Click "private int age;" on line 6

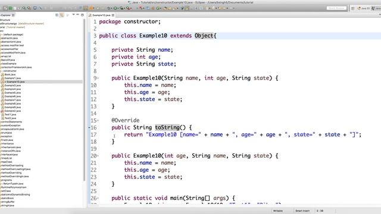[136, 57]
